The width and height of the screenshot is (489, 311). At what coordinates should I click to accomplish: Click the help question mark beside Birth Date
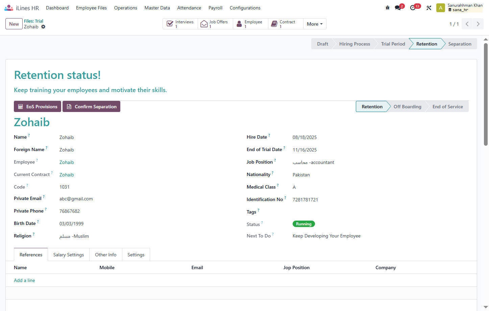[38, 222]
